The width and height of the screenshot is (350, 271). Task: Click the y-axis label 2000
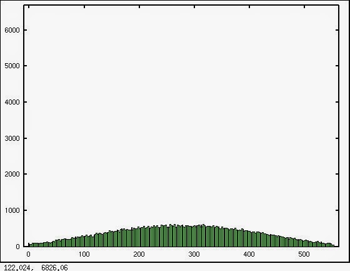tap(12, 174)
